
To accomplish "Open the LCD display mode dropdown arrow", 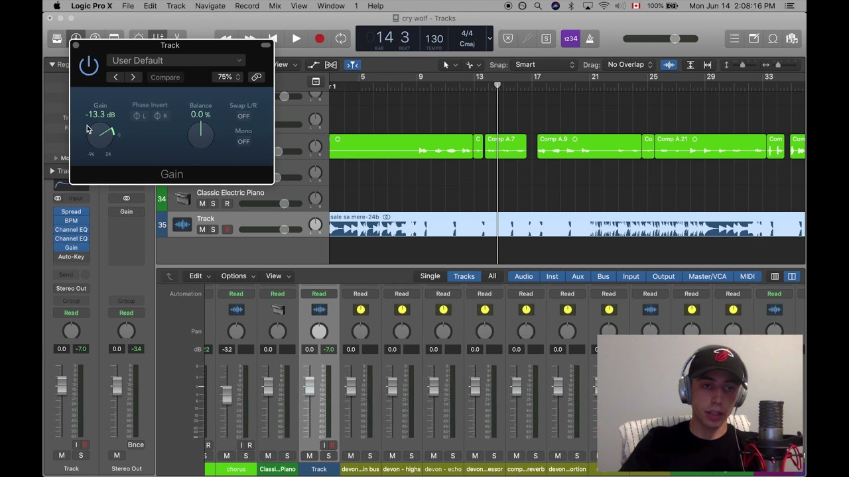I will (x=490, y=38).
